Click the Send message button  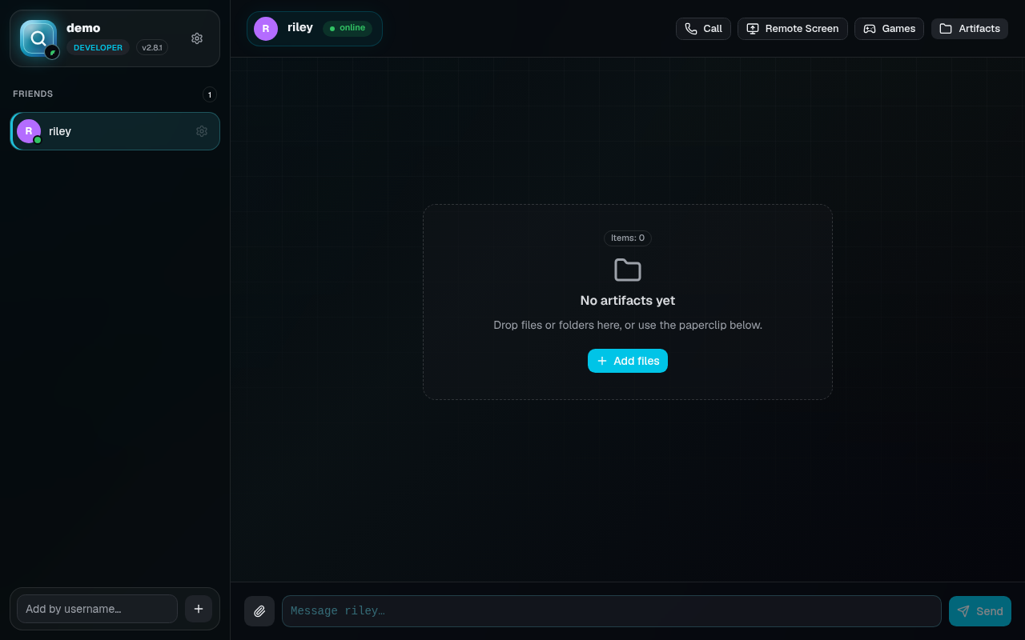click(980, 611)
